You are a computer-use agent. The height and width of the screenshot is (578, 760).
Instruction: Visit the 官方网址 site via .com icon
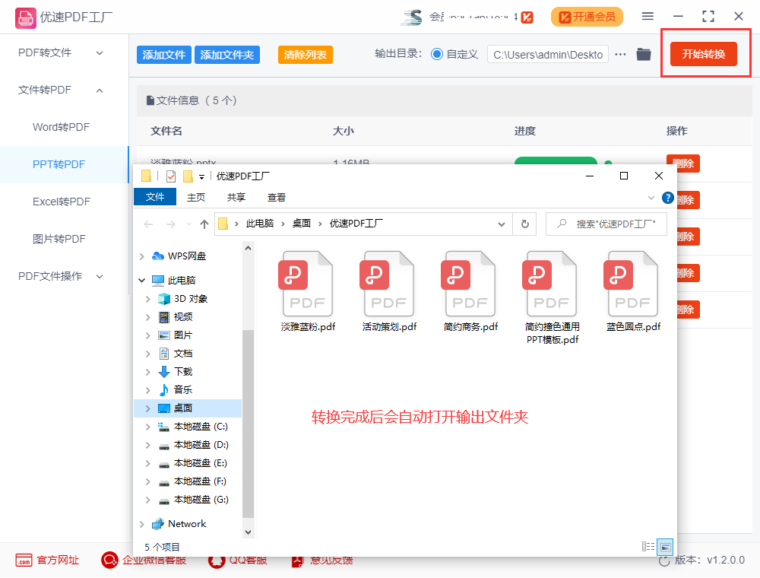[25, 560]
